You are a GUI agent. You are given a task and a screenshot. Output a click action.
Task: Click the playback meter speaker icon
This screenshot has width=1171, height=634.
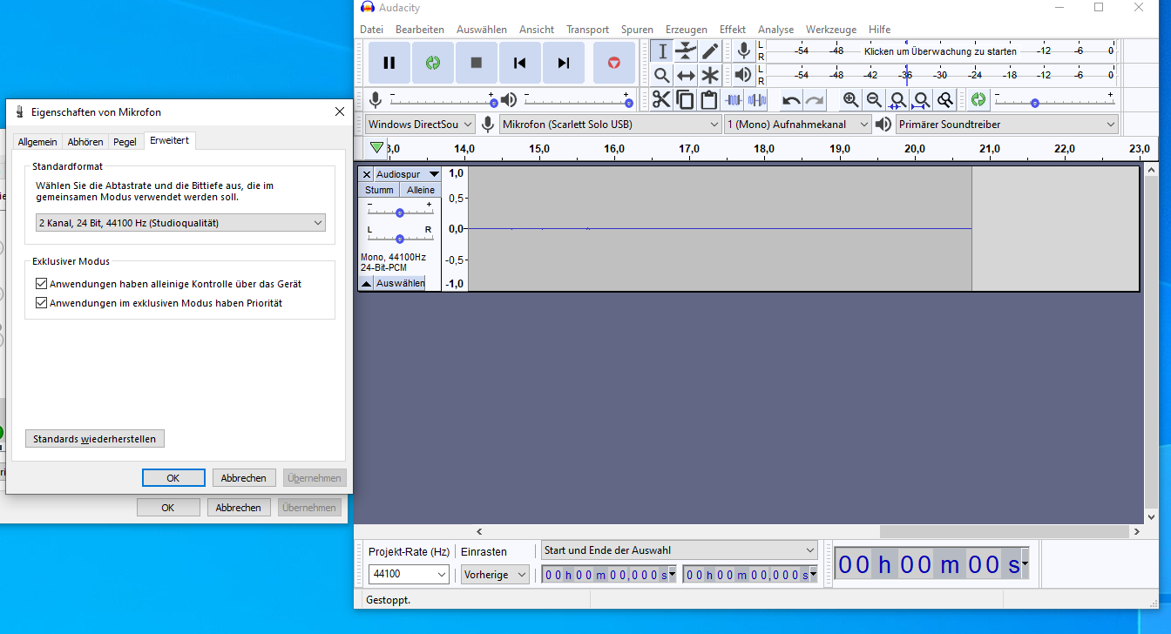(x=743, y=75)
